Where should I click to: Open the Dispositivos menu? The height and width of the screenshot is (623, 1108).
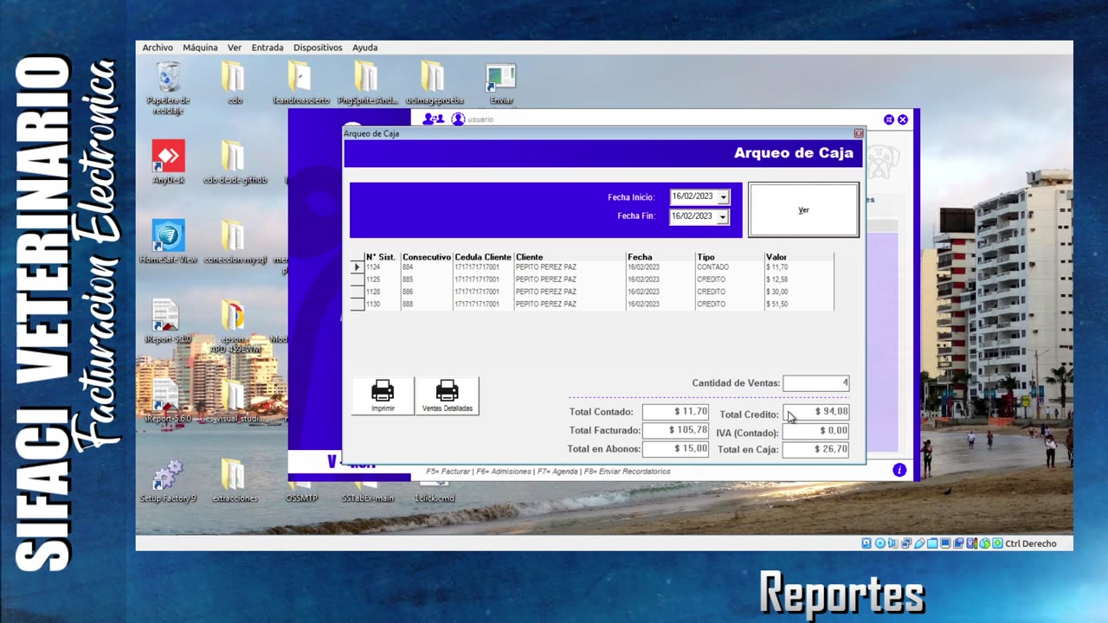(x=318, y=48)
